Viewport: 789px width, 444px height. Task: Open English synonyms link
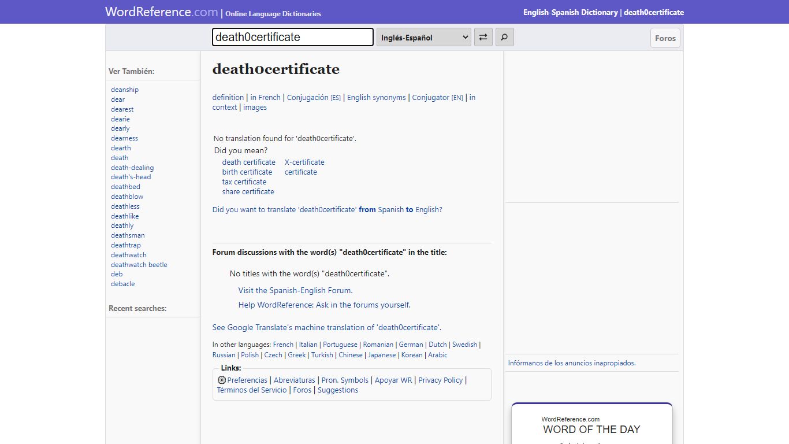coord(377,97)
